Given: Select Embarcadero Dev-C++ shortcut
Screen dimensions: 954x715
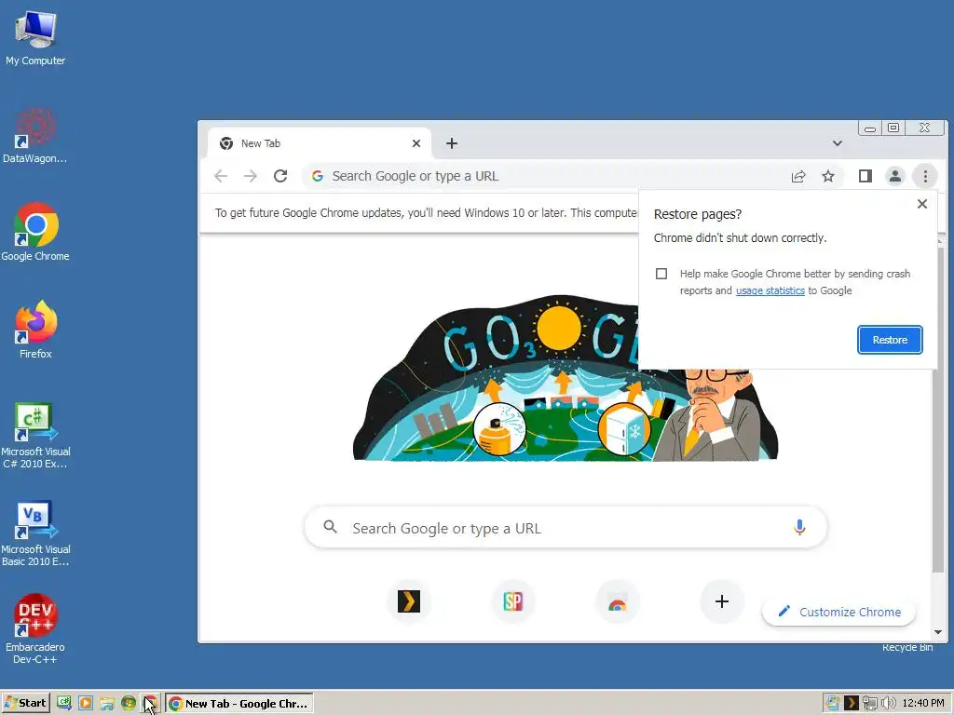Looking at the screenshot, I should coord(35,629).
